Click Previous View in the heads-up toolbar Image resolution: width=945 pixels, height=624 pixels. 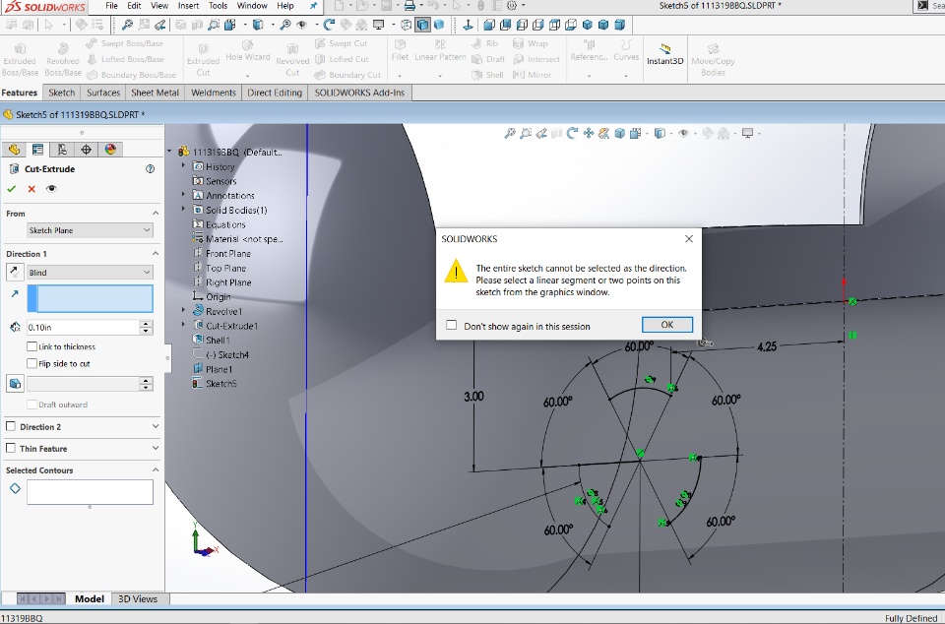[x=541, y=133]
